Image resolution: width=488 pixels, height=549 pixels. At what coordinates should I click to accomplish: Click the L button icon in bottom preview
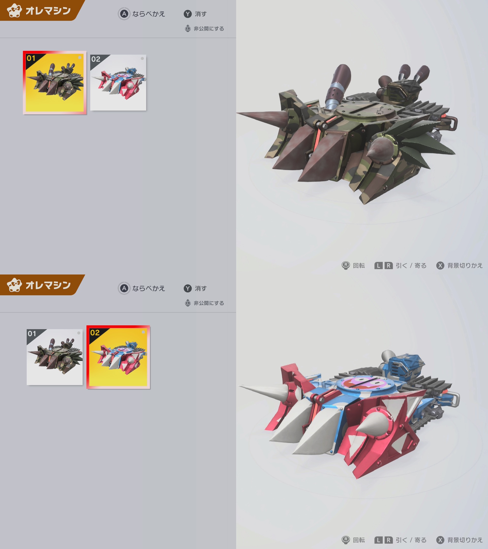[378, 540]
